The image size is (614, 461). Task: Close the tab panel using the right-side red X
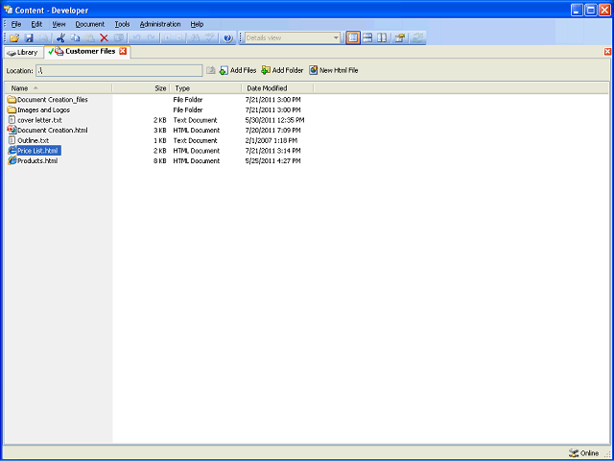click(x=607, y=51)
